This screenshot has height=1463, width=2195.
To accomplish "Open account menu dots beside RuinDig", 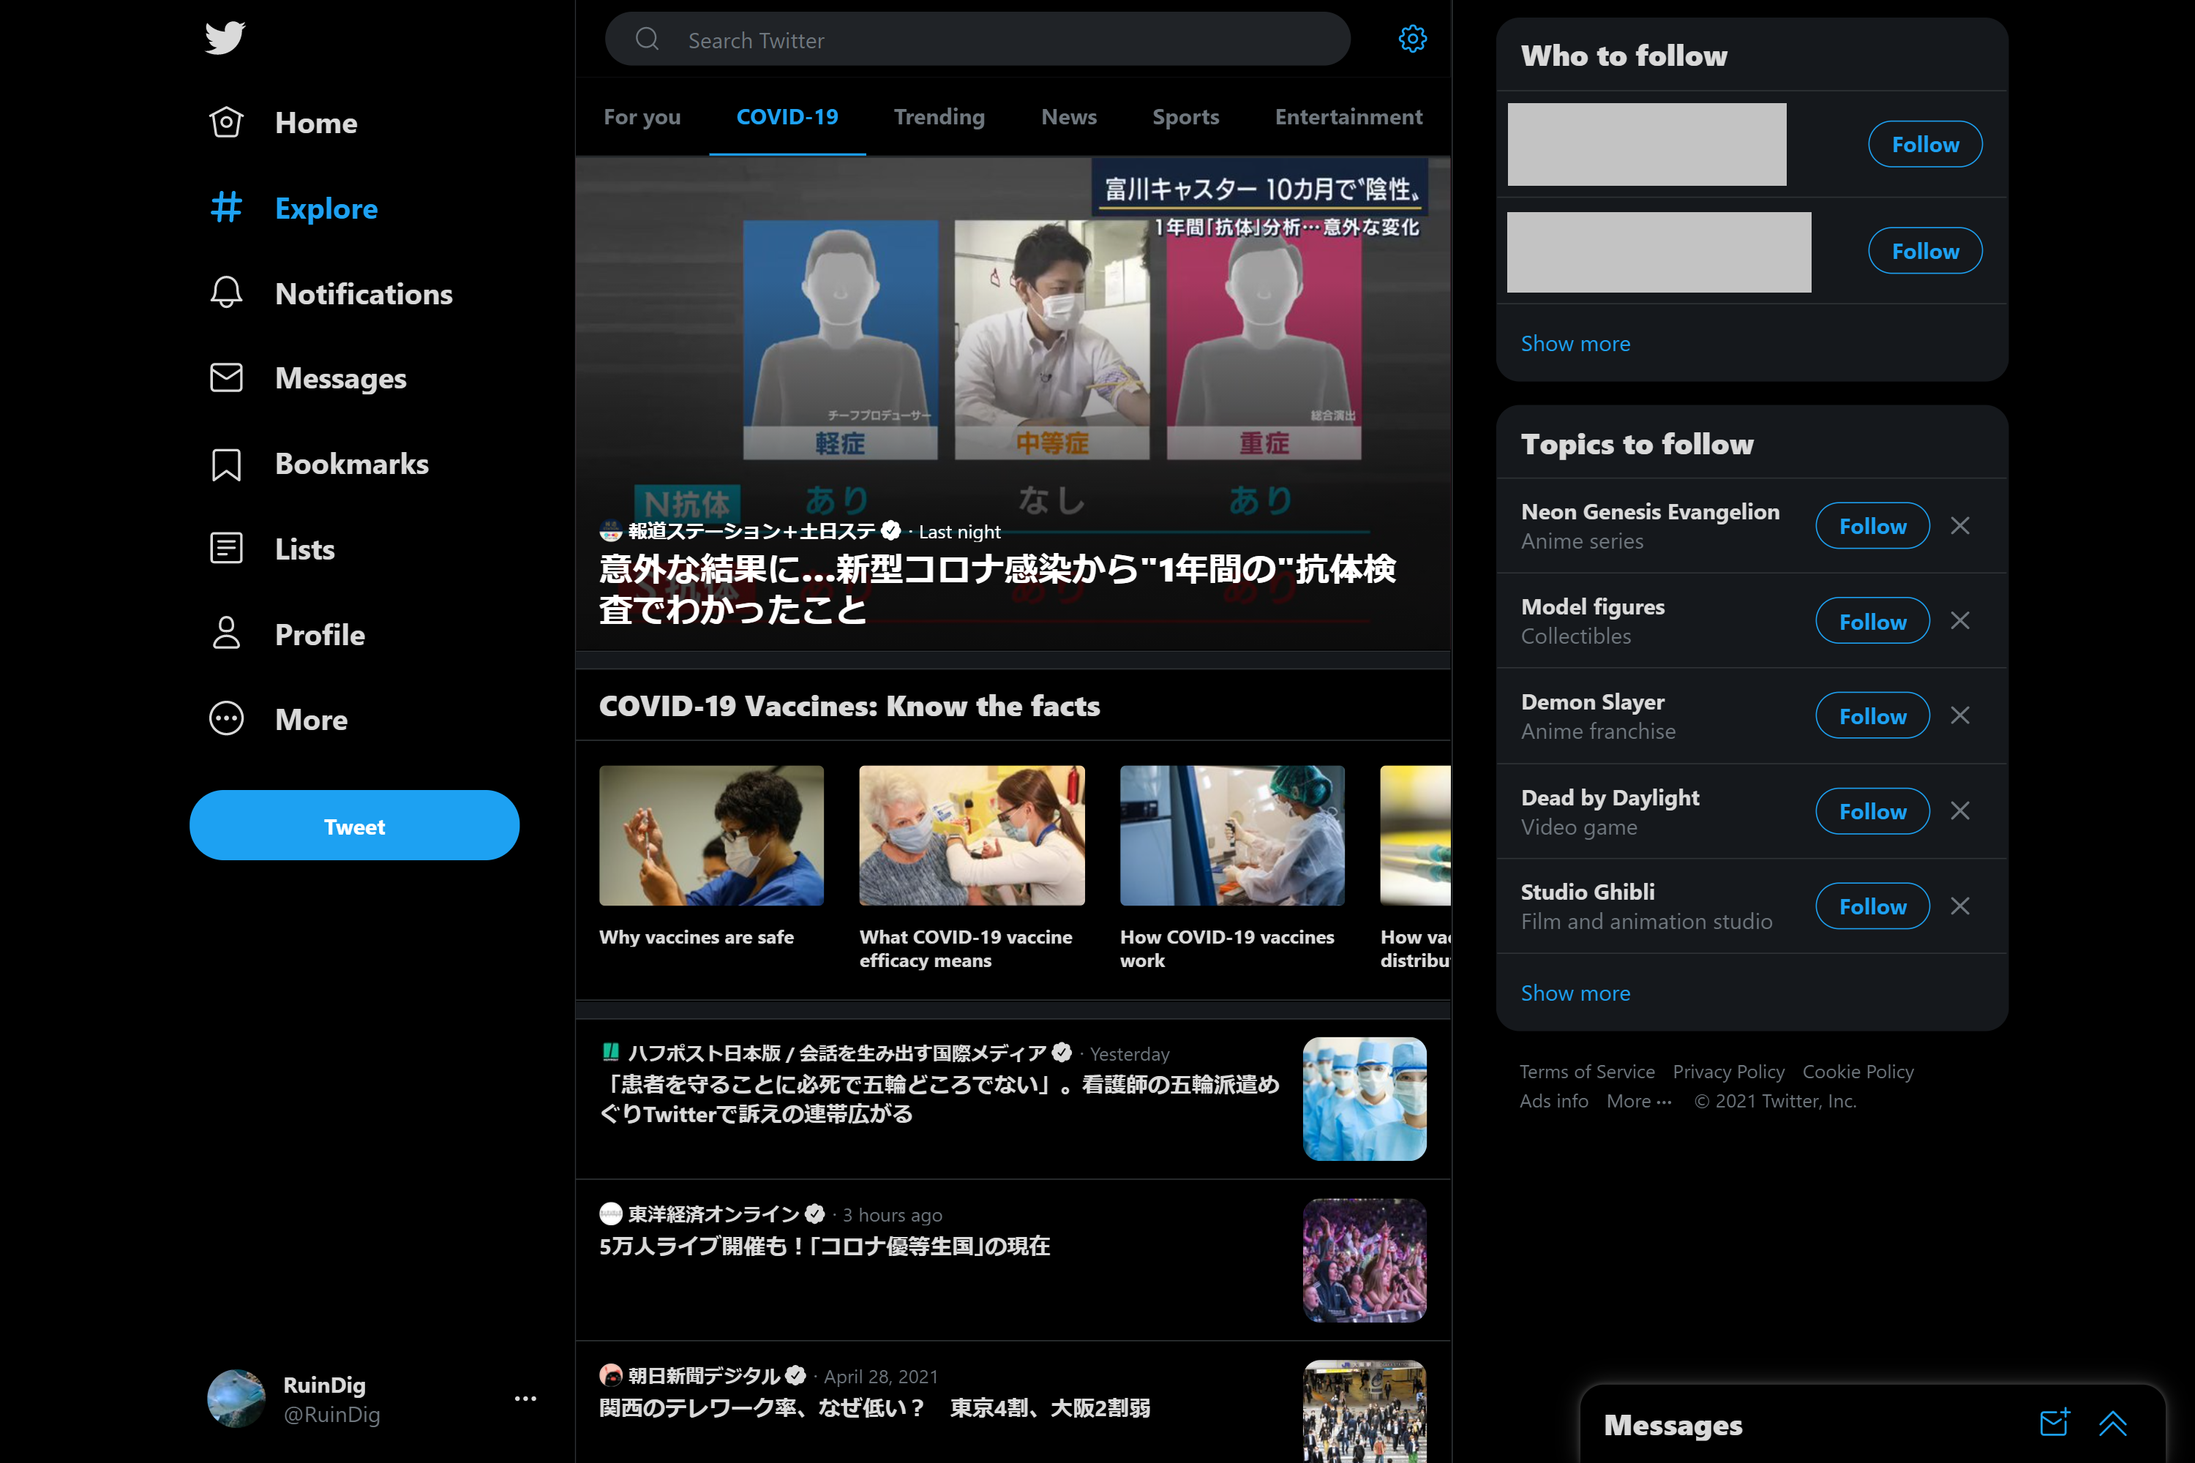I will point(525,1399).
